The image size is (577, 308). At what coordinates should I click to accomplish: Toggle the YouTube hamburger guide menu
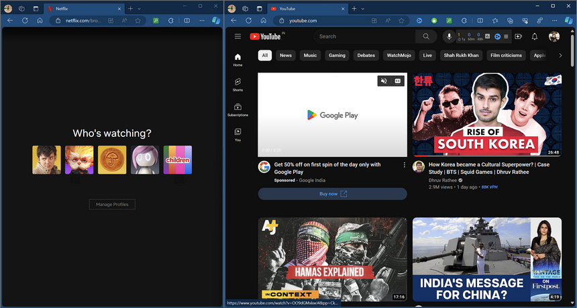(238, 36)
